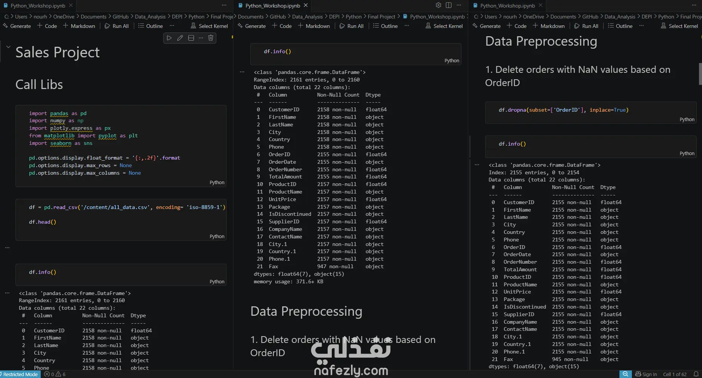Change language of the dropna cell via Python label
The width and height of the screenshot is (702, 378).
coord(687,119)
